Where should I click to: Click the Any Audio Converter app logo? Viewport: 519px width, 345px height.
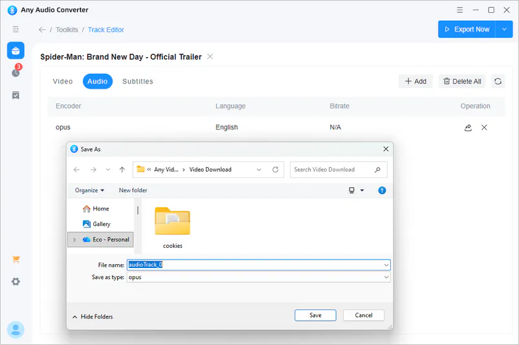12,10
